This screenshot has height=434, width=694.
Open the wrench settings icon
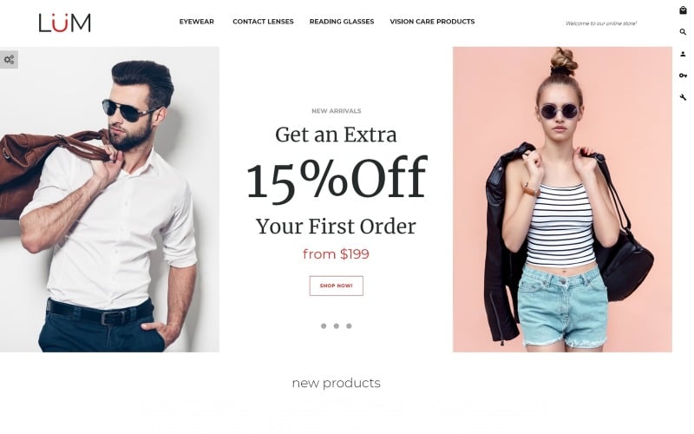[x=683, y=97]
